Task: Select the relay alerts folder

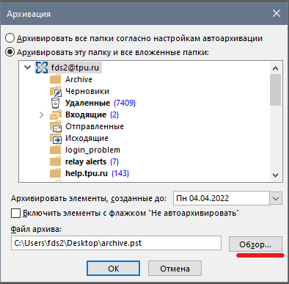Action: pyautogui.click(x=86, y=161)
